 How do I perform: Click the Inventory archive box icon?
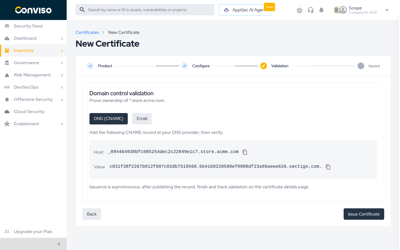[x=7, y=51]
